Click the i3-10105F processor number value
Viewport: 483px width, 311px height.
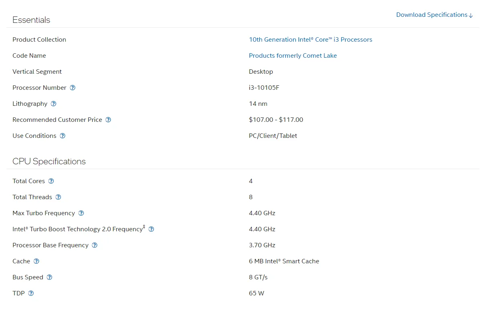[x=264, y=88]
